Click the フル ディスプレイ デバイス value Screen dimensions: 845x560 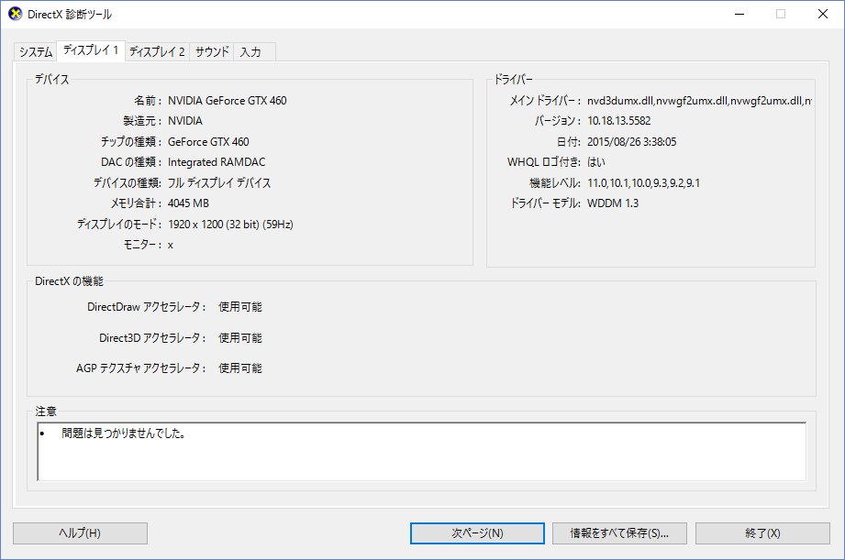219,183
